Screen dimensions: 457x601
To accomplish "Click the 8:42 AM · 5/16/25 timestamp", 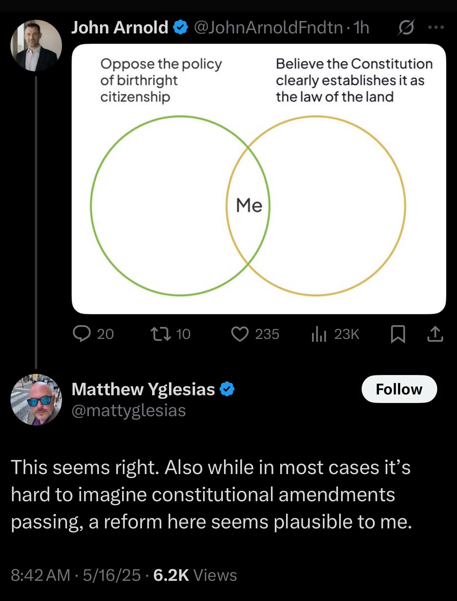I will click(76, 575).
